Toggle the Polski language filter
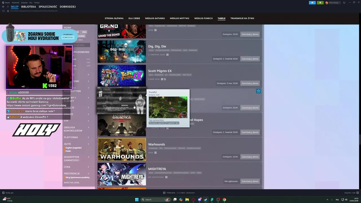This screenshot has width=361, height=203. 68,151
